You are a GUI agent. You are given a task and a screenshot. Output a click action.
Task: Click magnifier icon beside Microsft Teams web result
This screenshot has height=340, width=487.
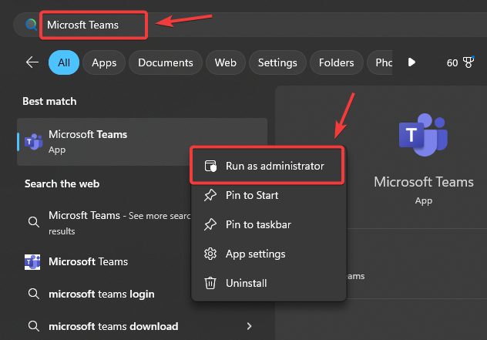[x=34, y=222]
